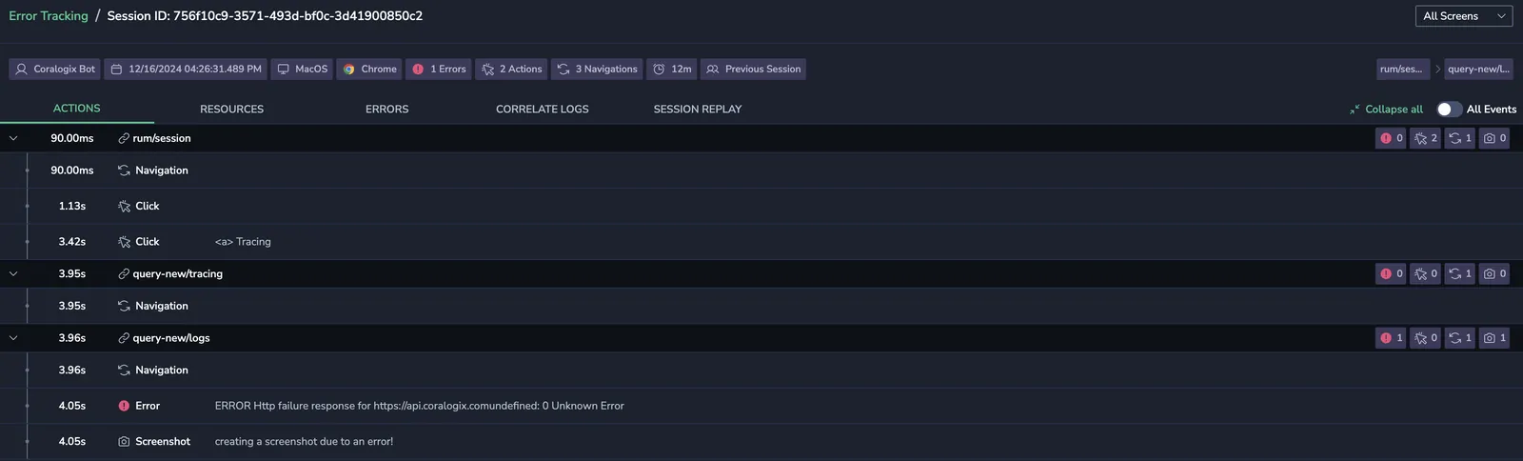Screen dimensions: 1523x461
Task: Click the link icon beside query-new/tracing
Action: [x=124, y=273]
